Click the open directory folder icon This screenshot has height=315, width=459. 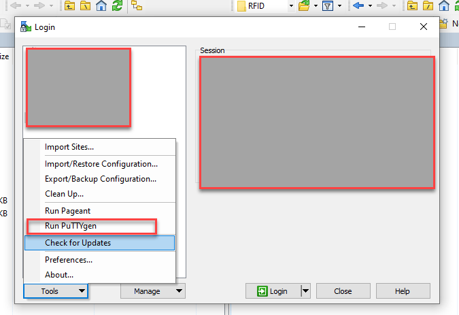tap(304, 6)
